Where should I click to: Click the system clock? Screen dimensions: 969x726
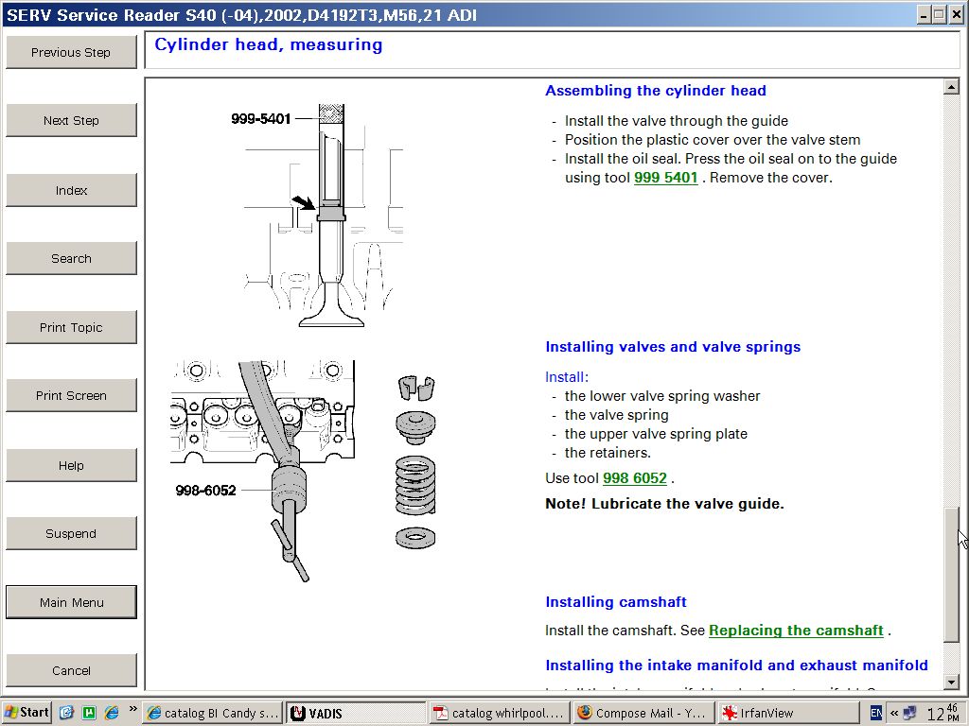pos(943,713)
